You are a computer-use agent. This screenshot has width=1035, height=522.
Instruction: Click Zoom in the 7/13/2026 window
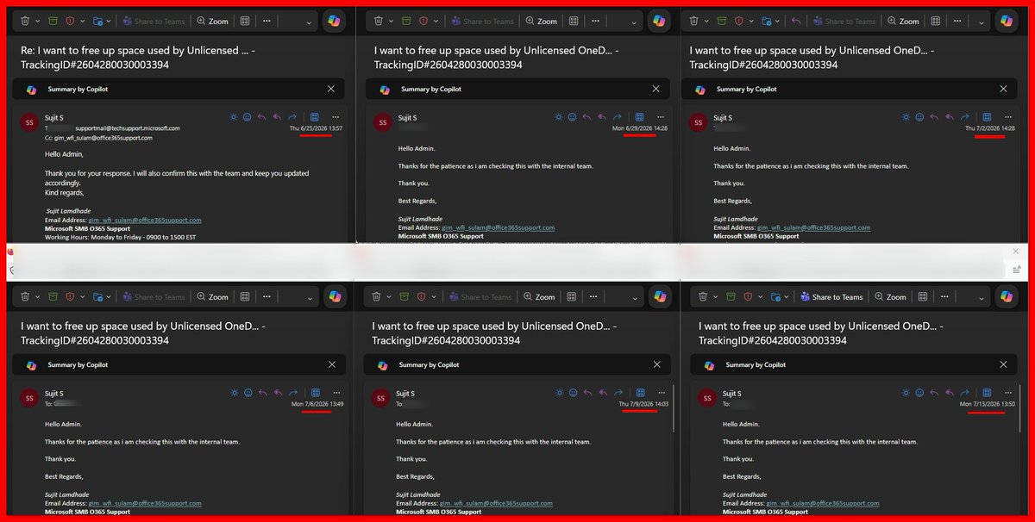point(891,296)
